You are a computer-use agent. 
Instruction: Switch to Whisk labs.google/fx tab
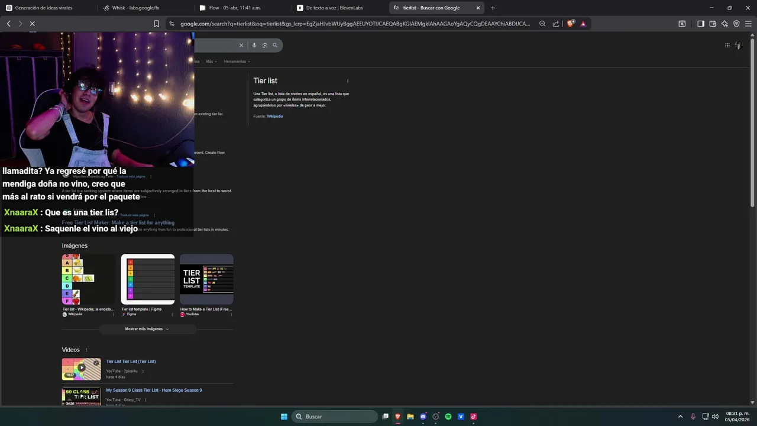144,8
